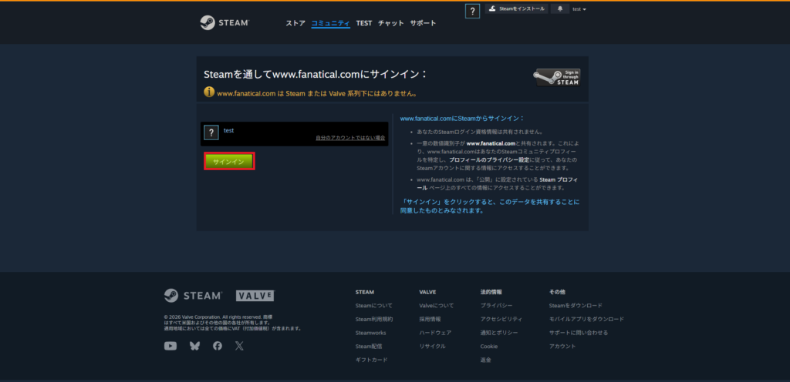The width and height of the screenshot is (790, 382).
Task: Click the green サインイン button
Action: click(x=228, y=161)
